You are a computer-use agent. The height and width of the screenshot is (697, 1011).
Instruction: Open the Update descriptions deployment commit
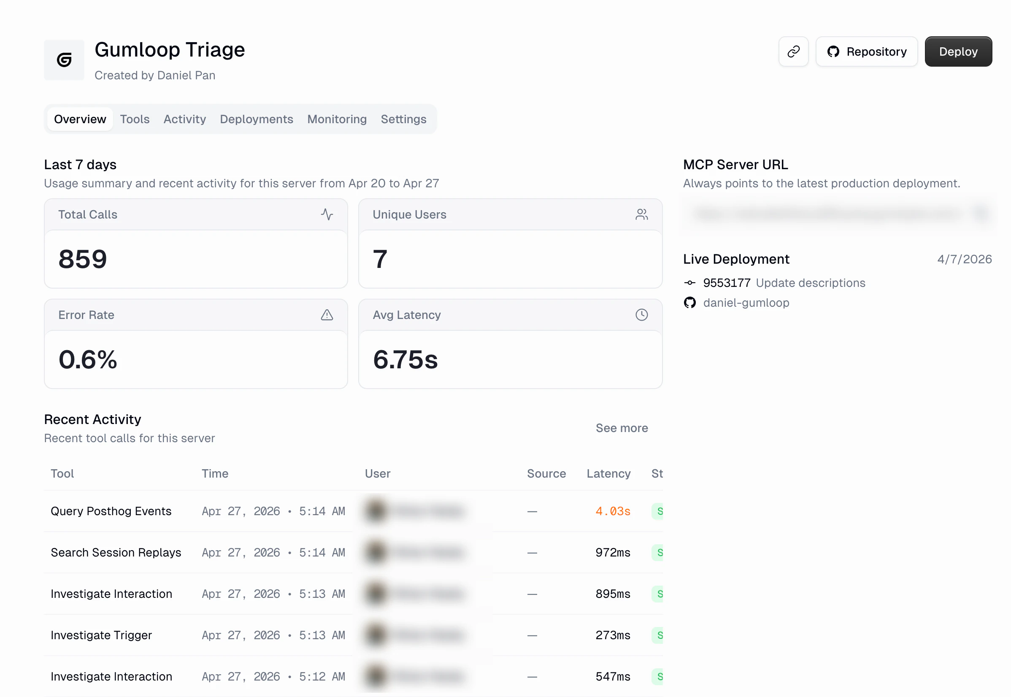tap(811, 283)
